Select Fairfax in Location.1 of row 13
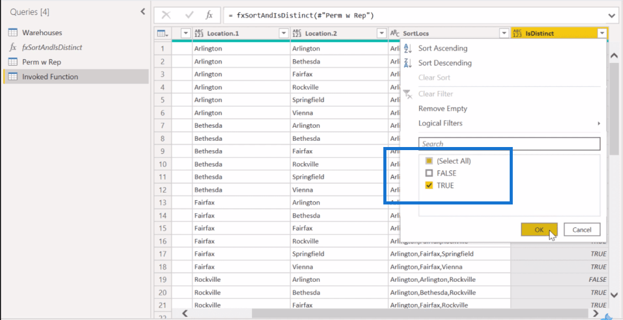 (241, 202)
